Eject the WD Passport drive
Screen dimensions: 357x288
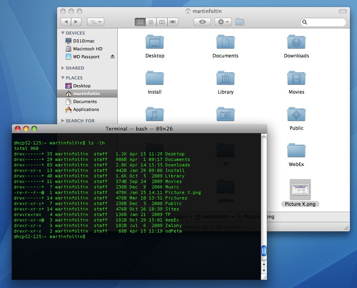tap(113, 57)
